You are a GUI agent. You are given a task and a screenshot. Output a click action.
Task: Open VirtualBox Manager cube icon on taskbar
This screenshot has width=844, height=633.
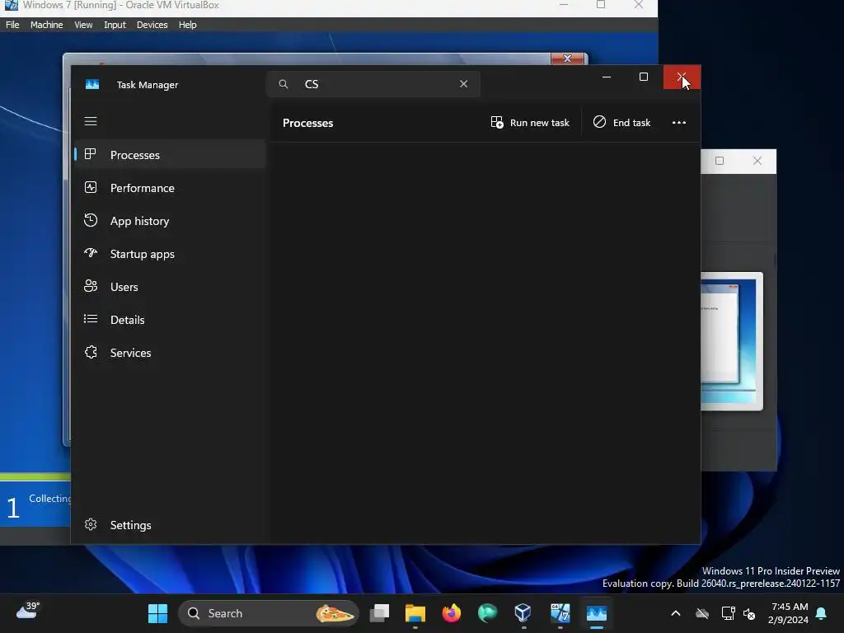(x=523, y=613)
